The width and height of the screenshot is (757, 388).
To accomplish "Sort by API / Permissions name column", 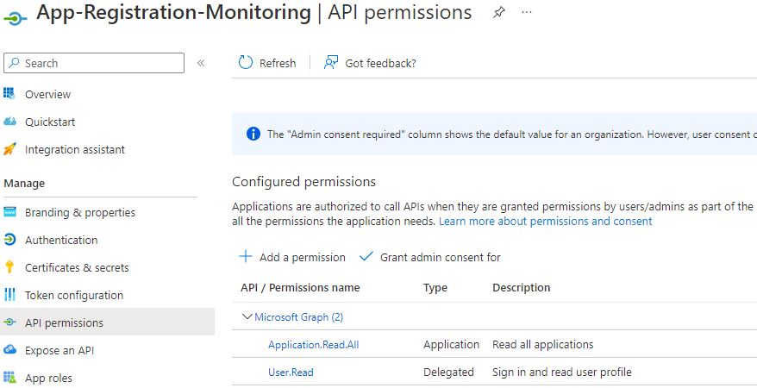I will click(x=300, y=288).
